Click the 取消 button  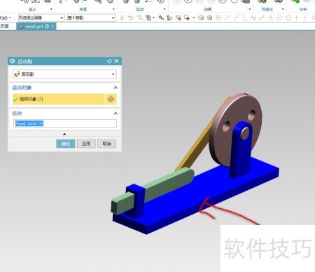tap(106, 144)
